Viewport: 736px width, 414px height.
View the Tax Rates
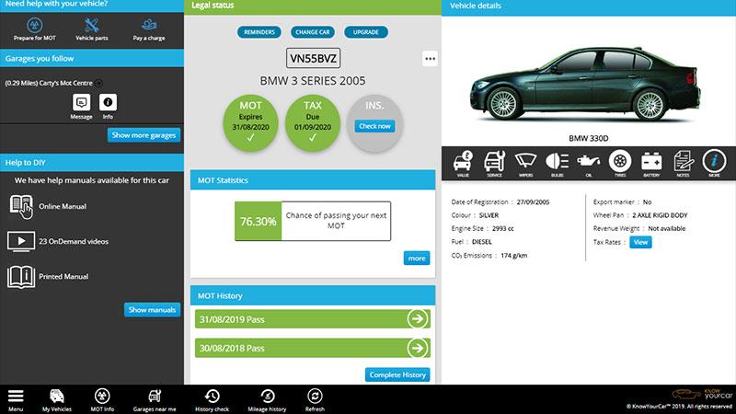pyautogui.click(x=640, y=242)
